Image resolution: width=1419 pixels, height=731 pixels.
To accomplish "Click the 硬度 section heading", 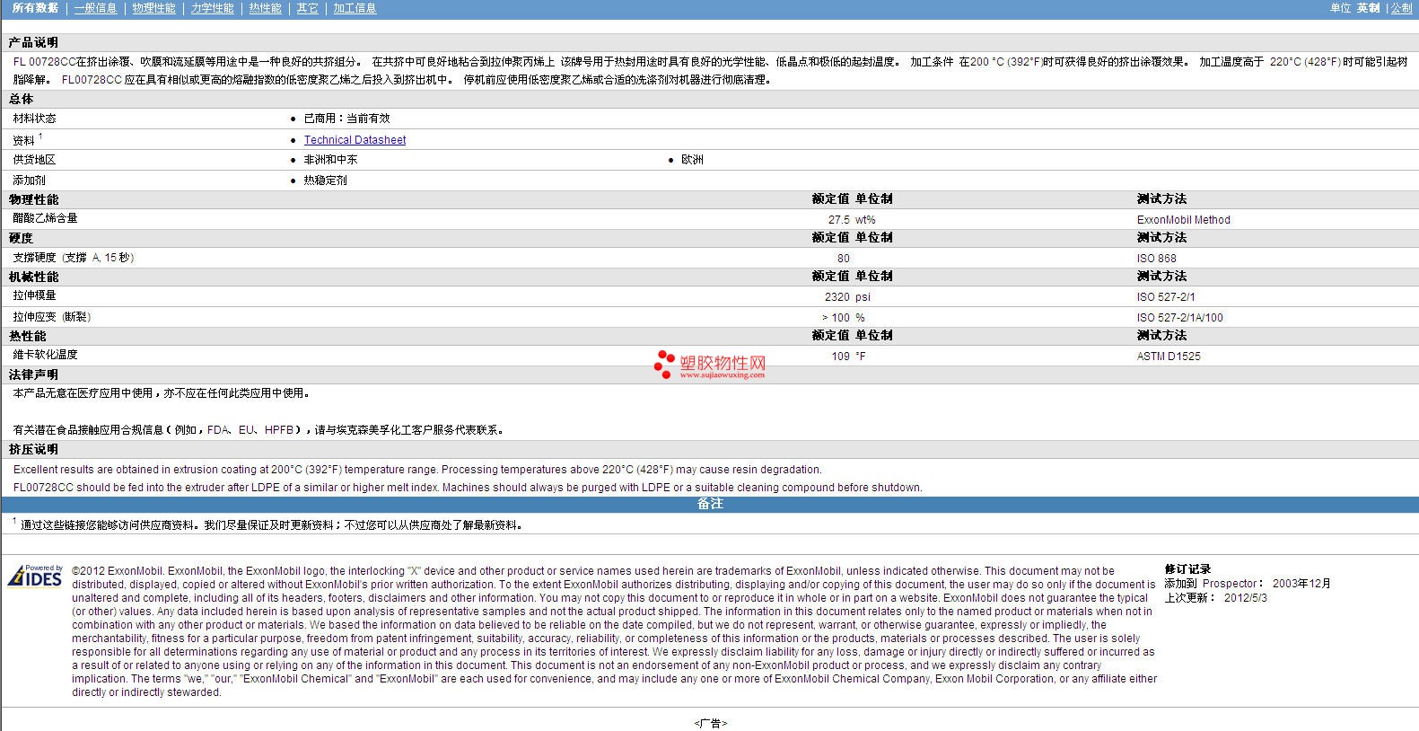I will [x=21, y=238].
